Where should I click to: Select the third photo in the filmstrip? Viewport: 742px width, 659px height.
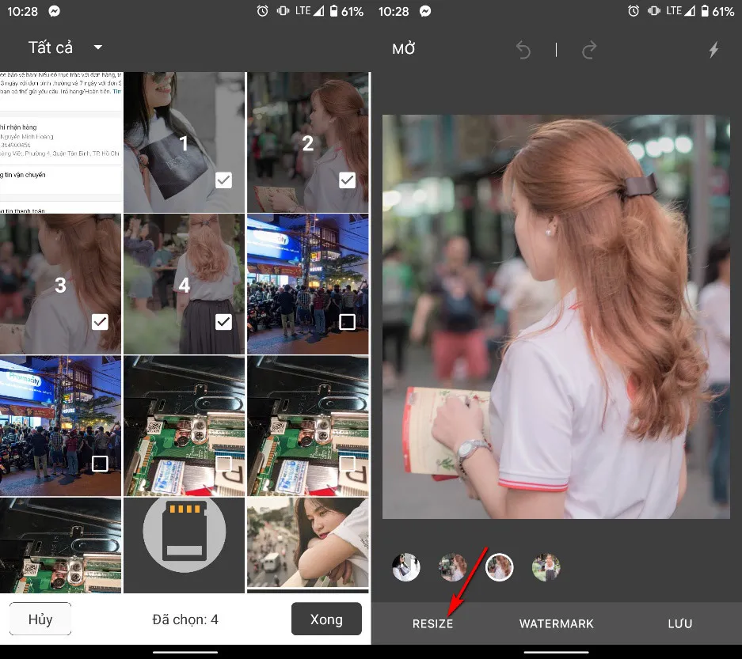coord(499,566)
